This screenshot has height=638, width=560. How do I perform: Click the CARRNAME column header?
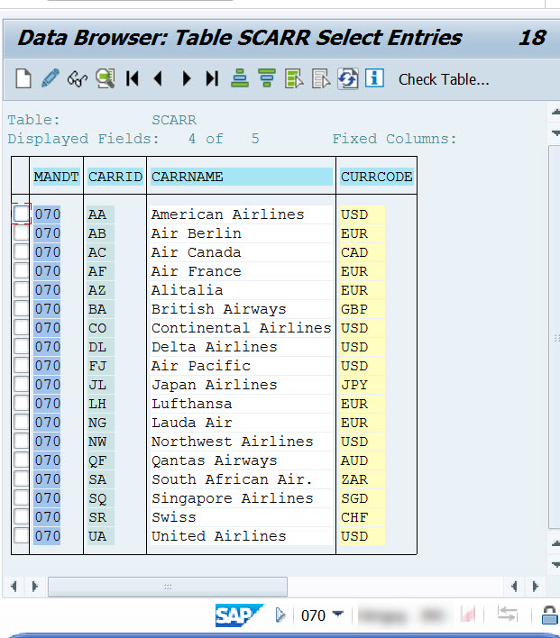[x=241, y=177]
